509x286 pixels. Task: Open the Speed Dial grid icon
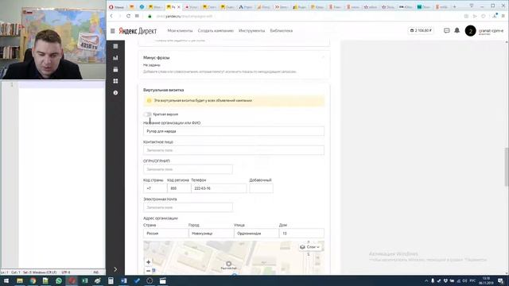click(137, 16)
